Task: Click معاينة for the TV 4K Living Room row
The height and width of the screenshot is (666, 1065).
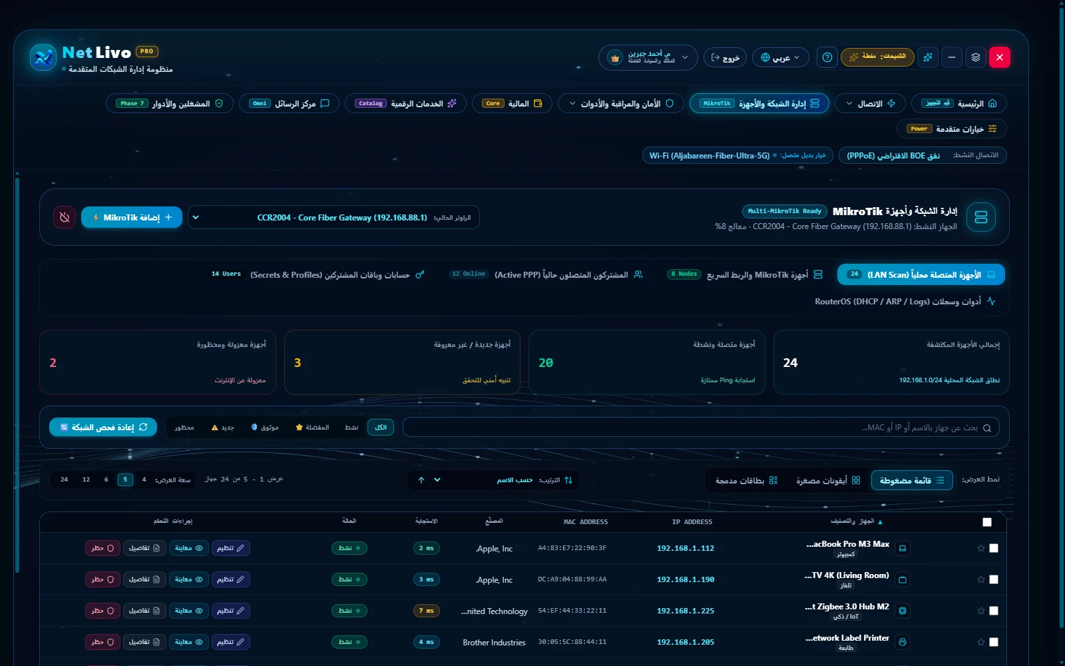Action: [189, 579]
